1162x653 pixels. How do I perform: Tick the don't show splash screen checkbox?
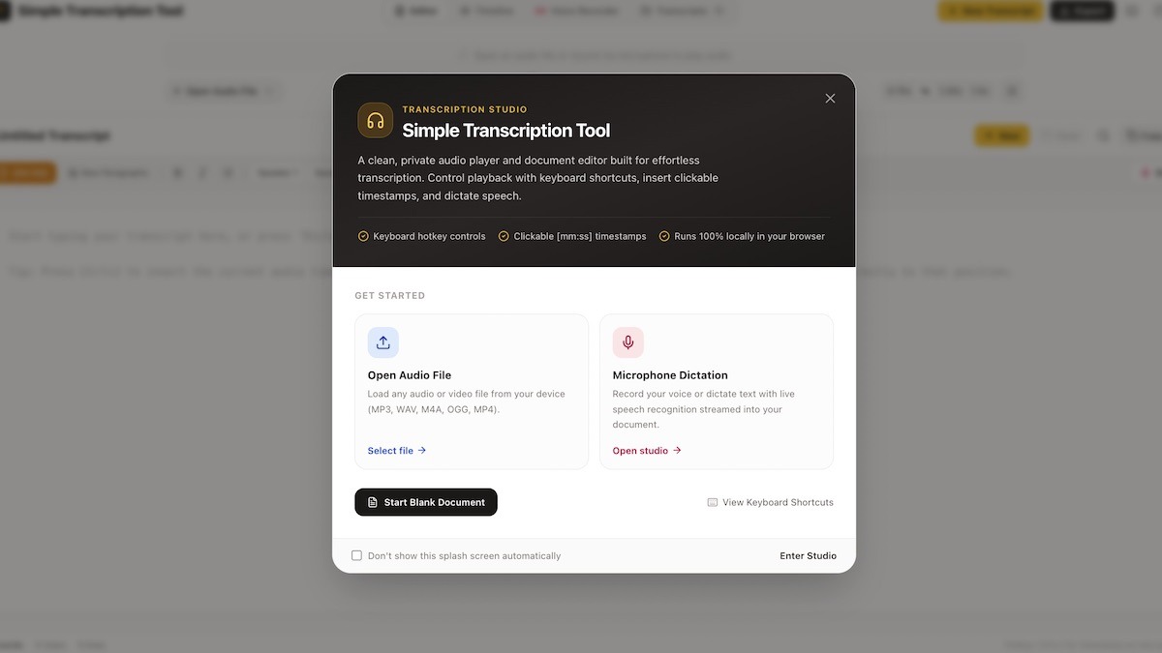tap(357, 555)
